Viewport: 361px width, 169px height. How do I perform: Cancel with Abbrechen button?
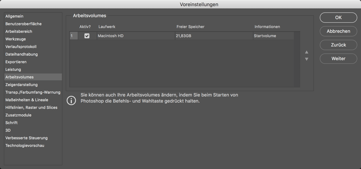pos(338,31)
